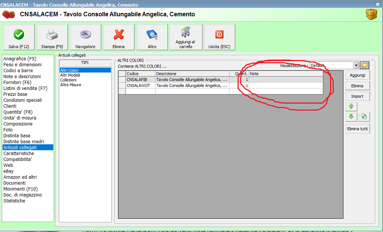Click the Note cell in CNSALAWOT row
This screenshot has height=232, width=383.
tap(286, 85)
